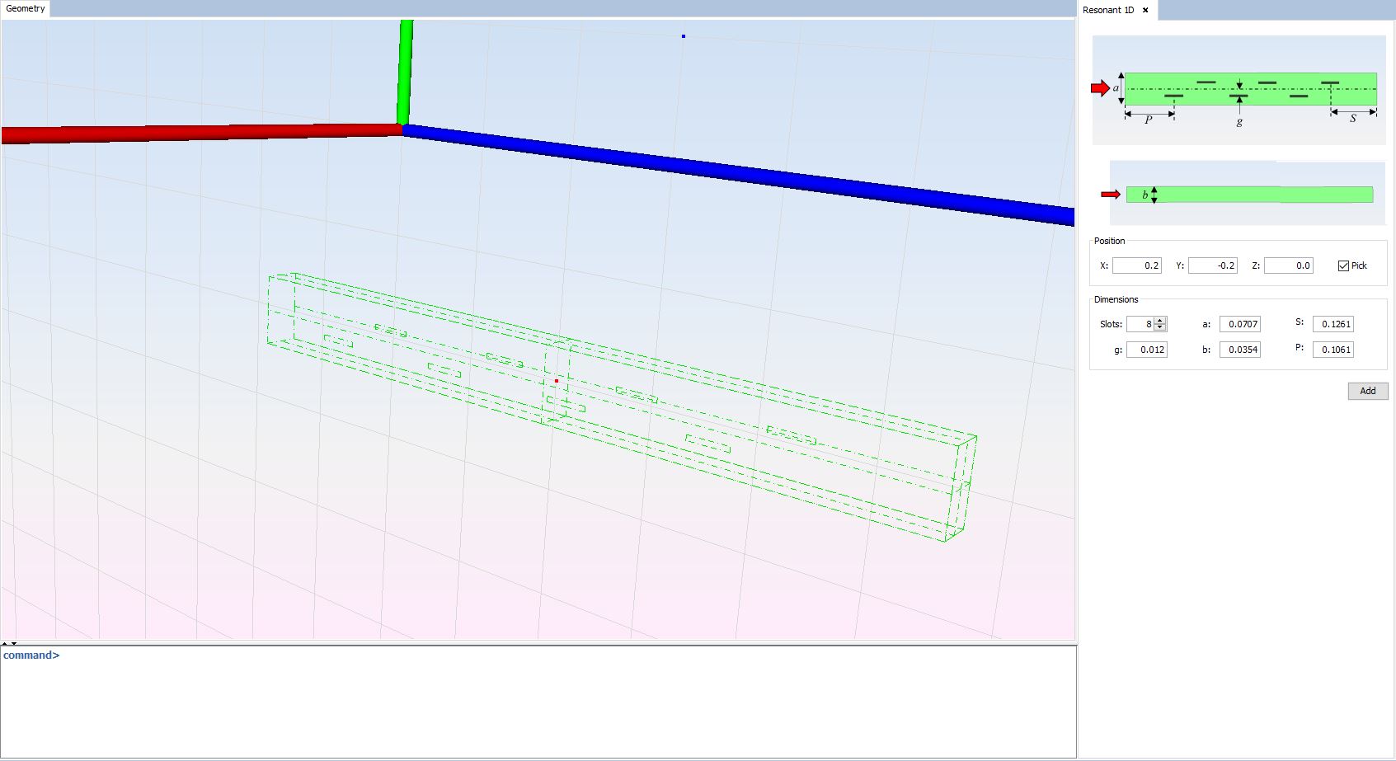Increase the Slots count with up arrow
This screenshot has width=1396, height=761.
point(1160,321)
